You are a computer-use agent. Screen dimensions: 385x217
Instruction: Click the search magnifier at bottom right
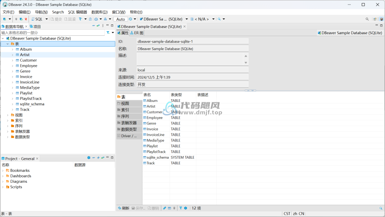coord(381,208)
